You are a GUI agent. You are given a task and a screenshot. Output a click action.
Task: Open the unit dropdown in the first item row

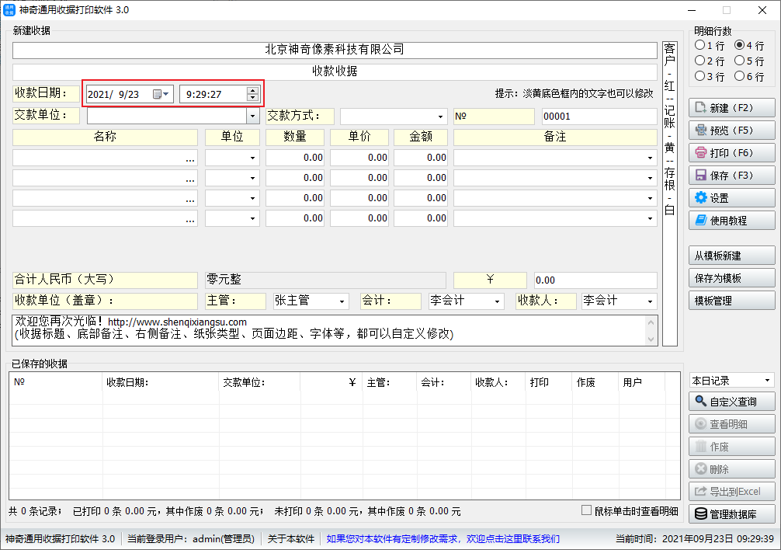coord(252,158)
